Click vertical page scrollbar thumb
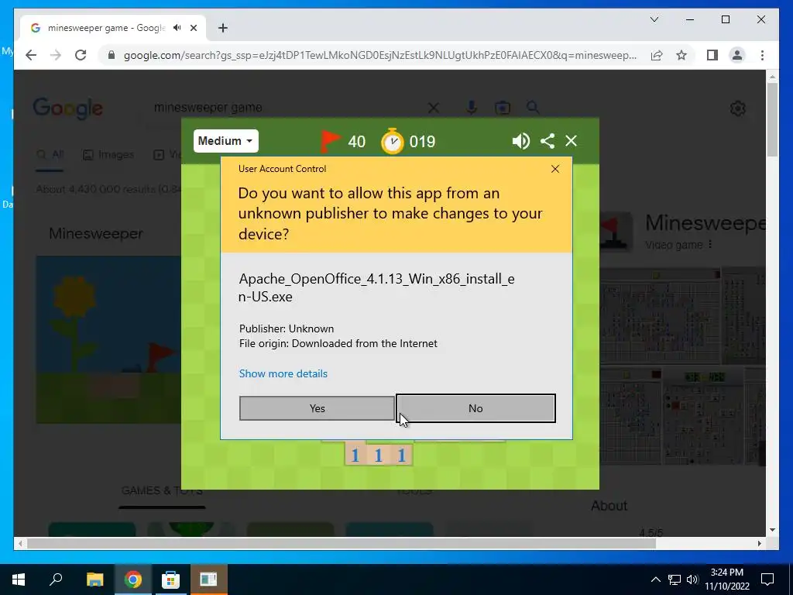The height and width of the screenshot is (595, 793). click(772, 119)
